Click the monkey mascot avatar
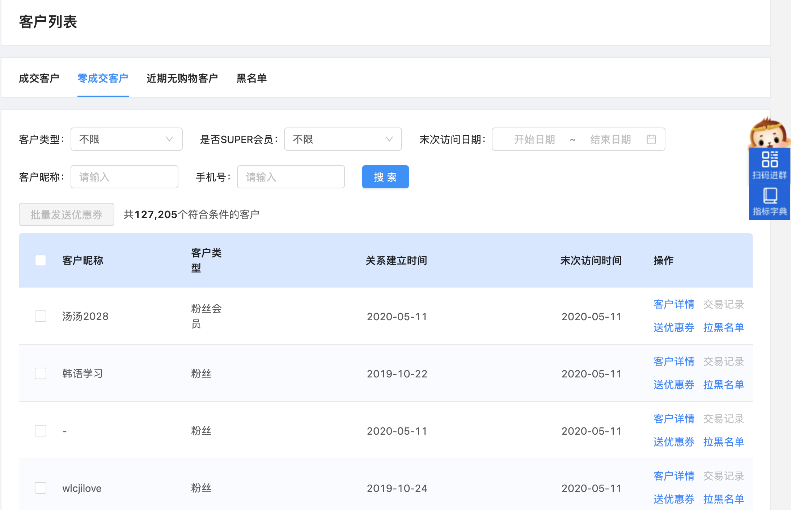The width and height of the screenshot is (791, 510). click(769, 133)
